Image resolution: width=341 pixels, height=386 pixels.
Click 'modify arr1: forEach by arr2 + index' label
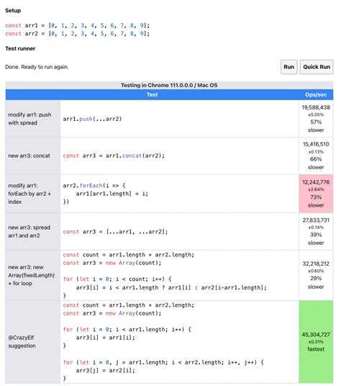click(29, 194)
